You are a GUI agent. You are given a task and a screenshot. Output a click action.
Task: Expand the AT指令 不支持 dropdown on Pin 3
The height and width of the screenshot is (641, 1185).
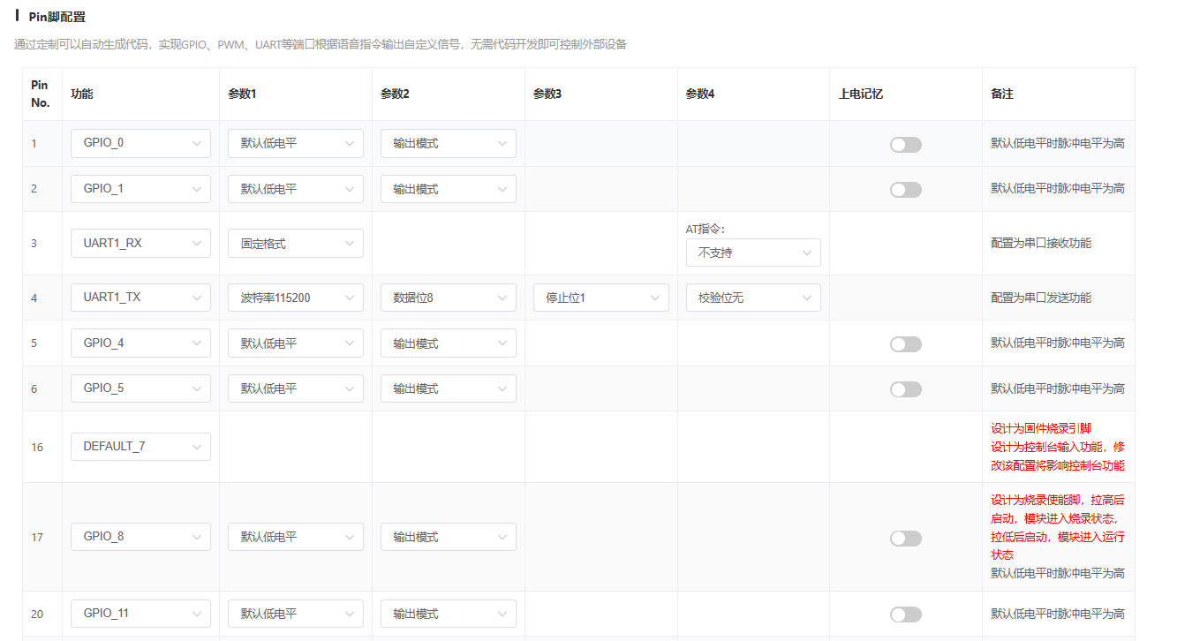click(753, 253)
